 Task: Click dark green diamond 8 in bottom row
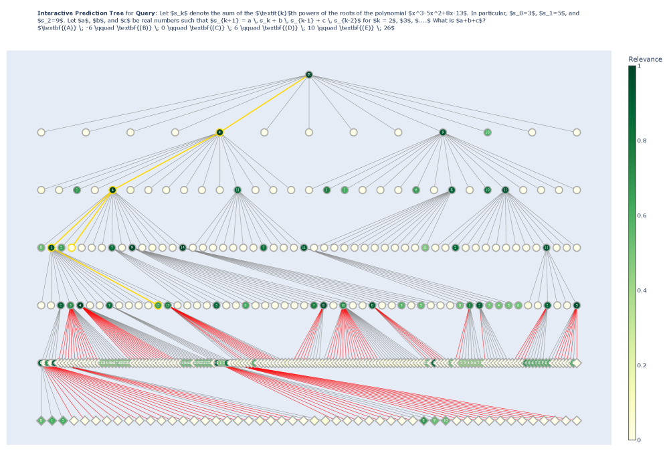tap(423, 421)
